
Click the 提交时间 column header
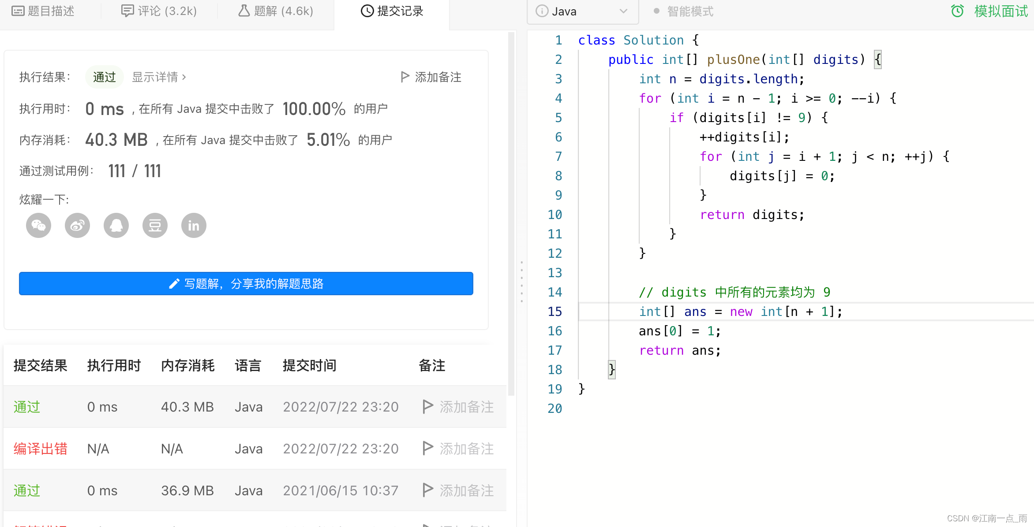click(x=310, y=365)
